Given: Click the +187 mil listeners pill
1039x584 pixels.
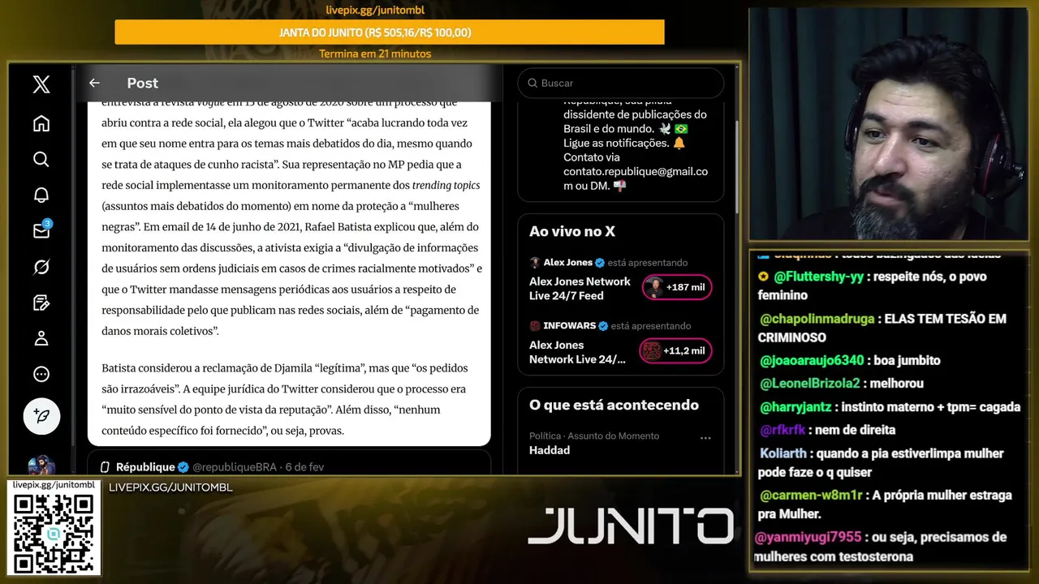Looking at the screenshot, I should point(677,287).
